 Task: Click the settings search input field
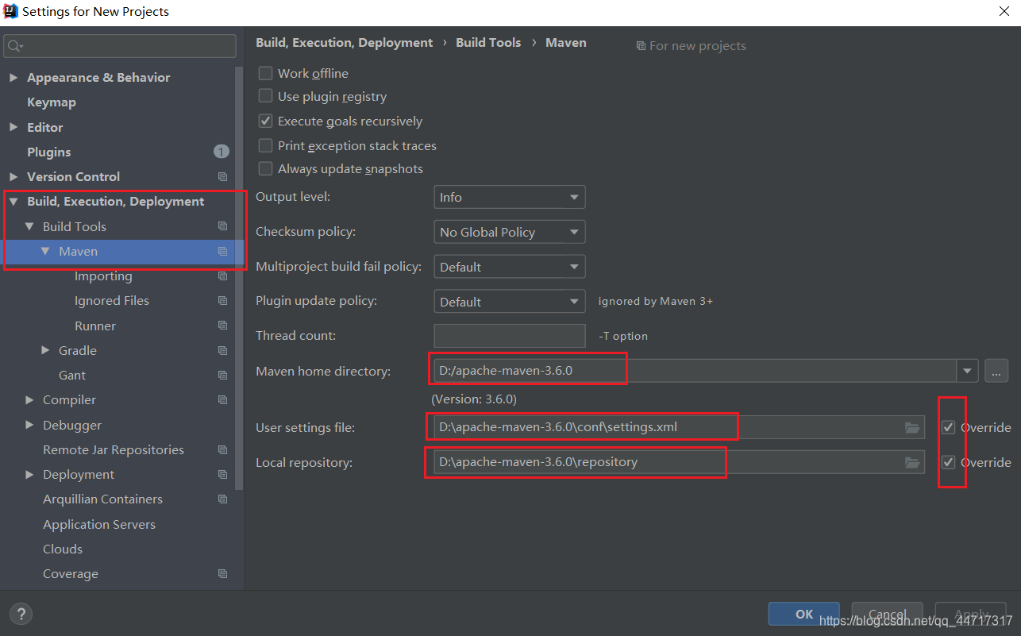[x=120, y=46]
